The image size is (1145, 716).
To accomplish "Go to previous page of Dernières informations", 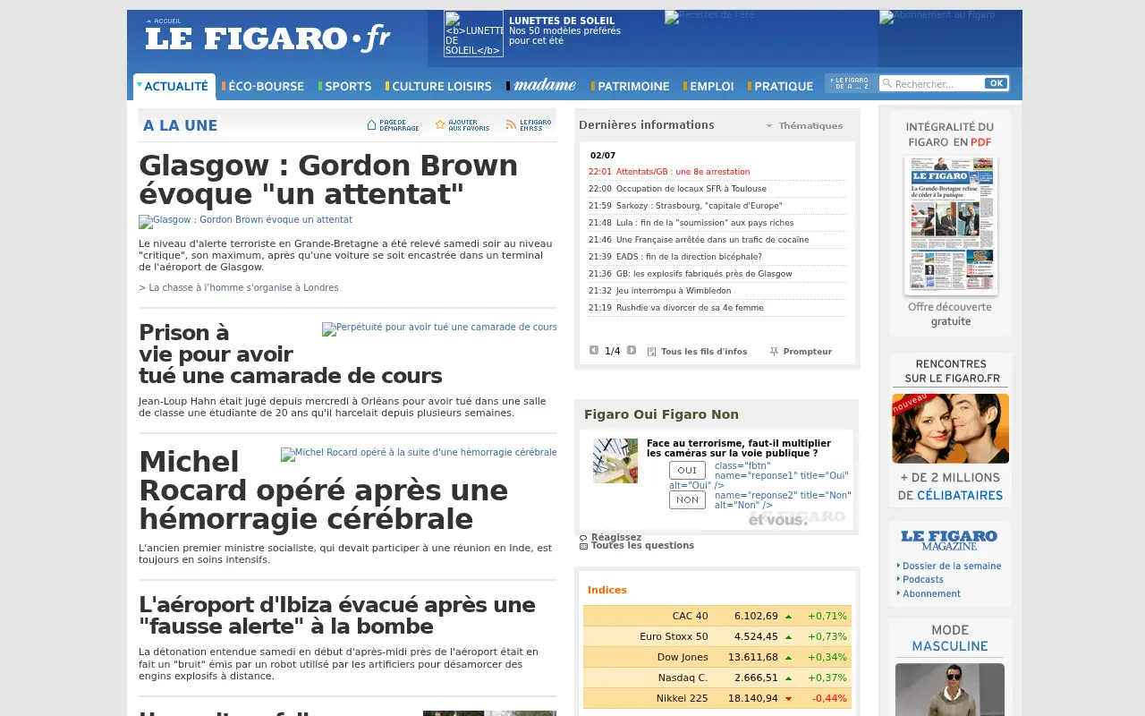I will point(594,350).
